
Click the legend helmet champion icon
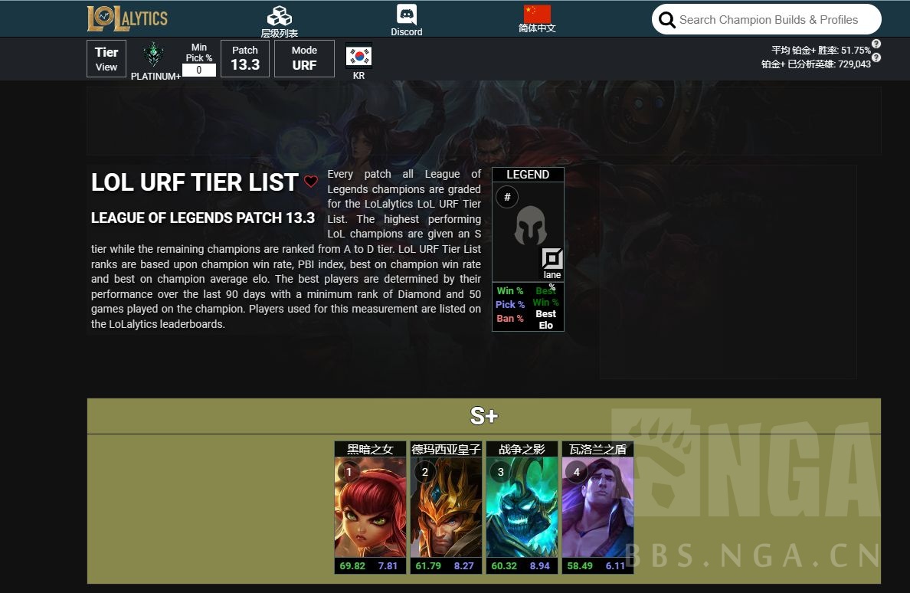[x=530, y=225]
